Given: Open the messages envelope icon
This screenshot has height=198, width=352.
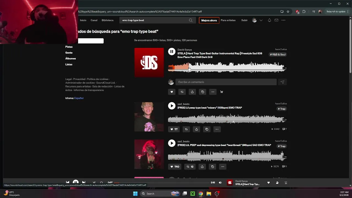Looking at the screenshot, I should coord(276,20).
